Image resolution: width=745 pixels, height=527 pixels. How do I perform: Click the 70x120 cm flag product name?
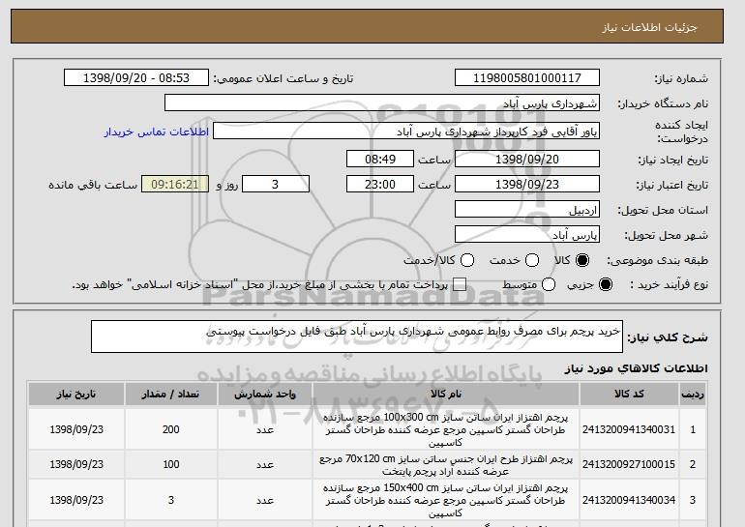(x=446, y=465)
